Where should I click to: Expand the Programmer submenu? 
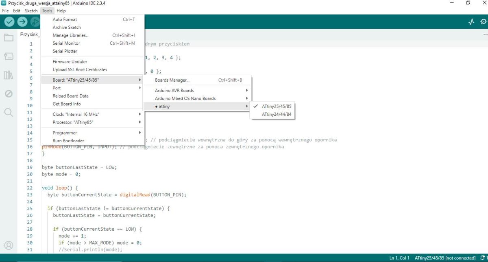coord(92,133)
